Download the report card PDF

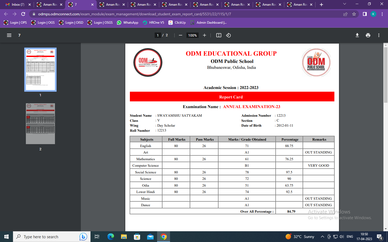pos(357,35)
